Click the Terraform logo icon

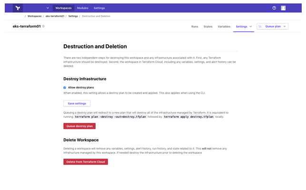pyautogui.click(x=18, y=8)
